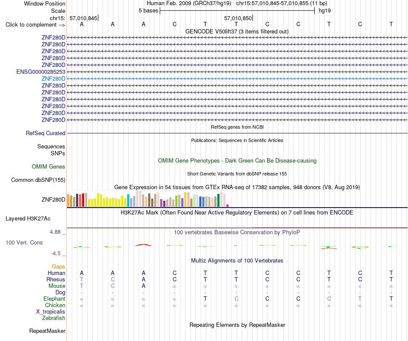Select the ENSG00000285253 transcript label

pyautogui.click(x=41, y=72)
